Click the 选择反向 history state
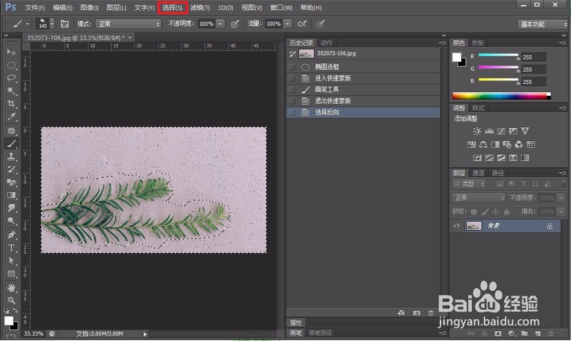Screen dimensions: 571x341 click(363, 112)
